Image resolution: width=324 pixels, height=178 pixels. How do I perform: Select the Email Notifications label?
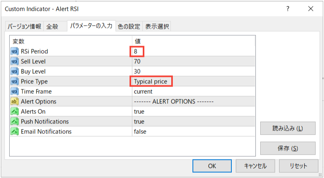(x=46, y=131)
